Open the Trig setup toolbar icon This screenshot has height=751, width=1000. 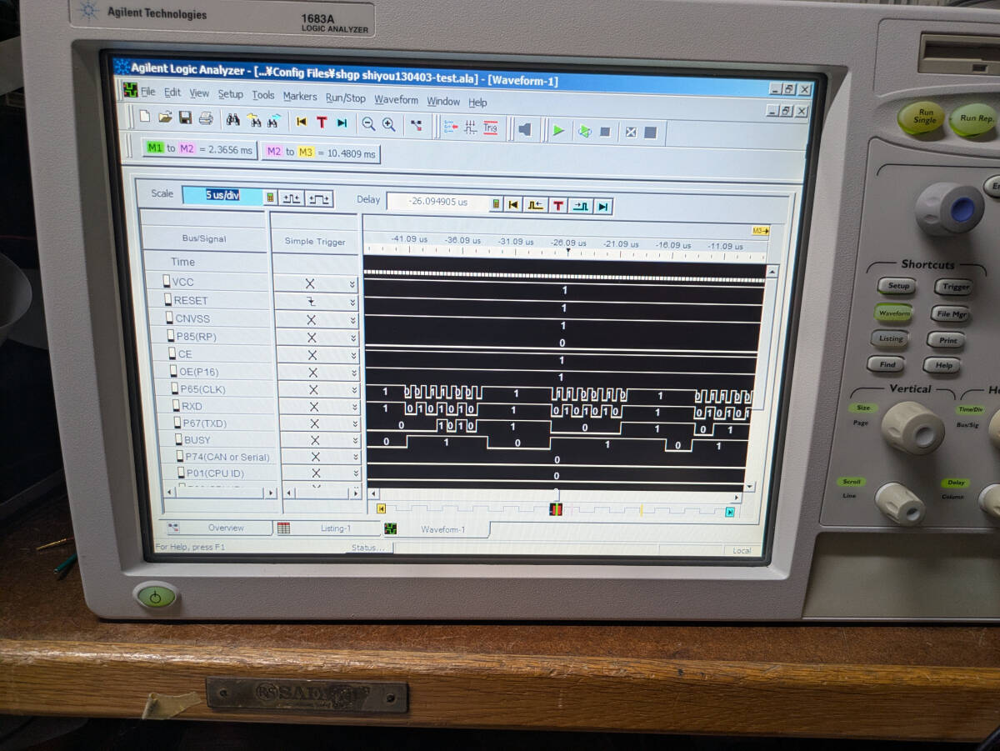pos(490,128)
